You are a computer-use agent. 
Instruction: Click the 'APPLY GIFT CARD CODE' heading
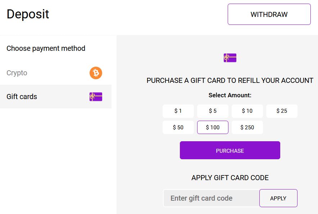pyautogui.click(x=230, y=178)
